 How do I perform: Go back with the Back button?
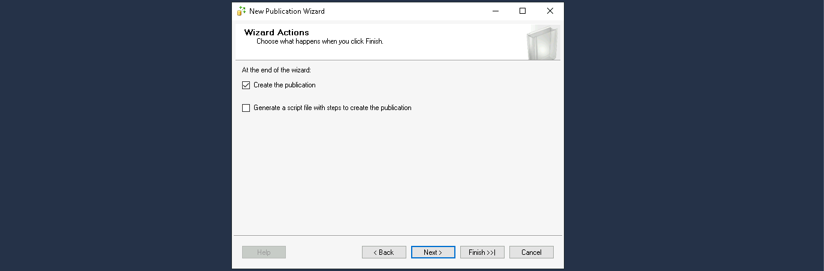pyautogui.click(x=384, y=252)
